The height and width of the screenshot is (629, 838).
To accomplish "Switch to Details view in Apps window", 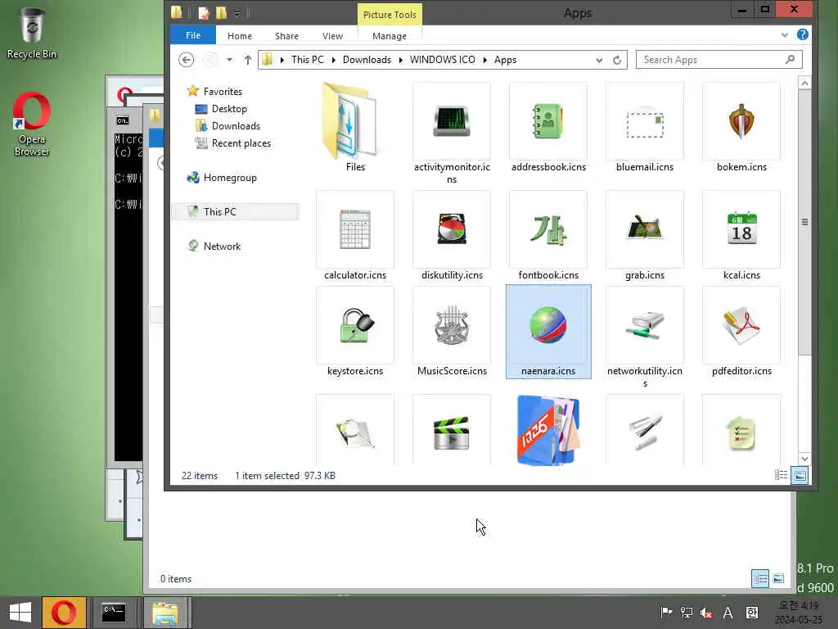I will [x=781, y=475].
